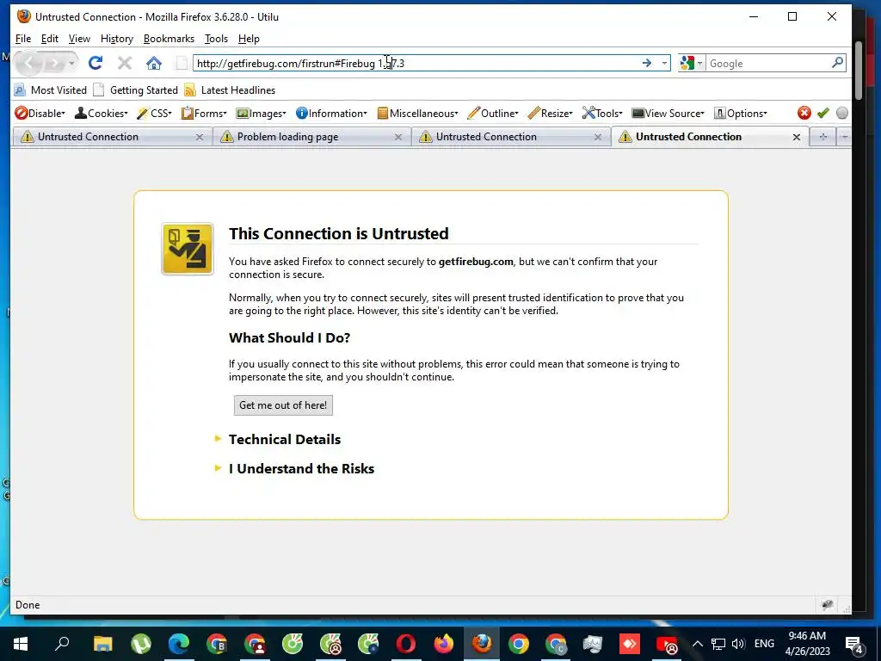The height and width of the screenshot is (661, 881).
Task: Close the first Untrusted Connection tab
Action: coord(200,137)
